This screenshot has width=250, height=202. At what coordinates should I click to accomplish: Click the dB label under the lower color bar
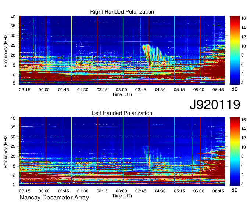point(235,190)
